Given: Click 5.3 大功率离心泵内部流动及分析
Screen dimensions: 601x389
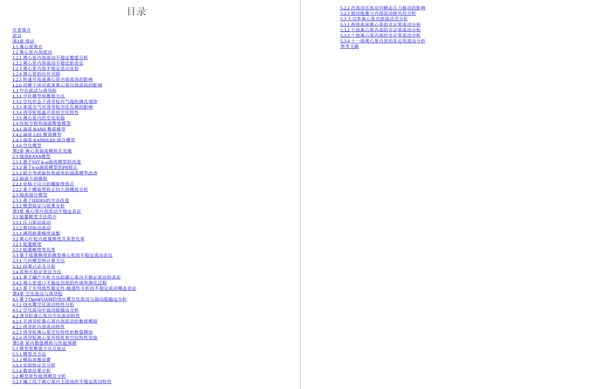Looking at the screenshot, I should 374,19.
